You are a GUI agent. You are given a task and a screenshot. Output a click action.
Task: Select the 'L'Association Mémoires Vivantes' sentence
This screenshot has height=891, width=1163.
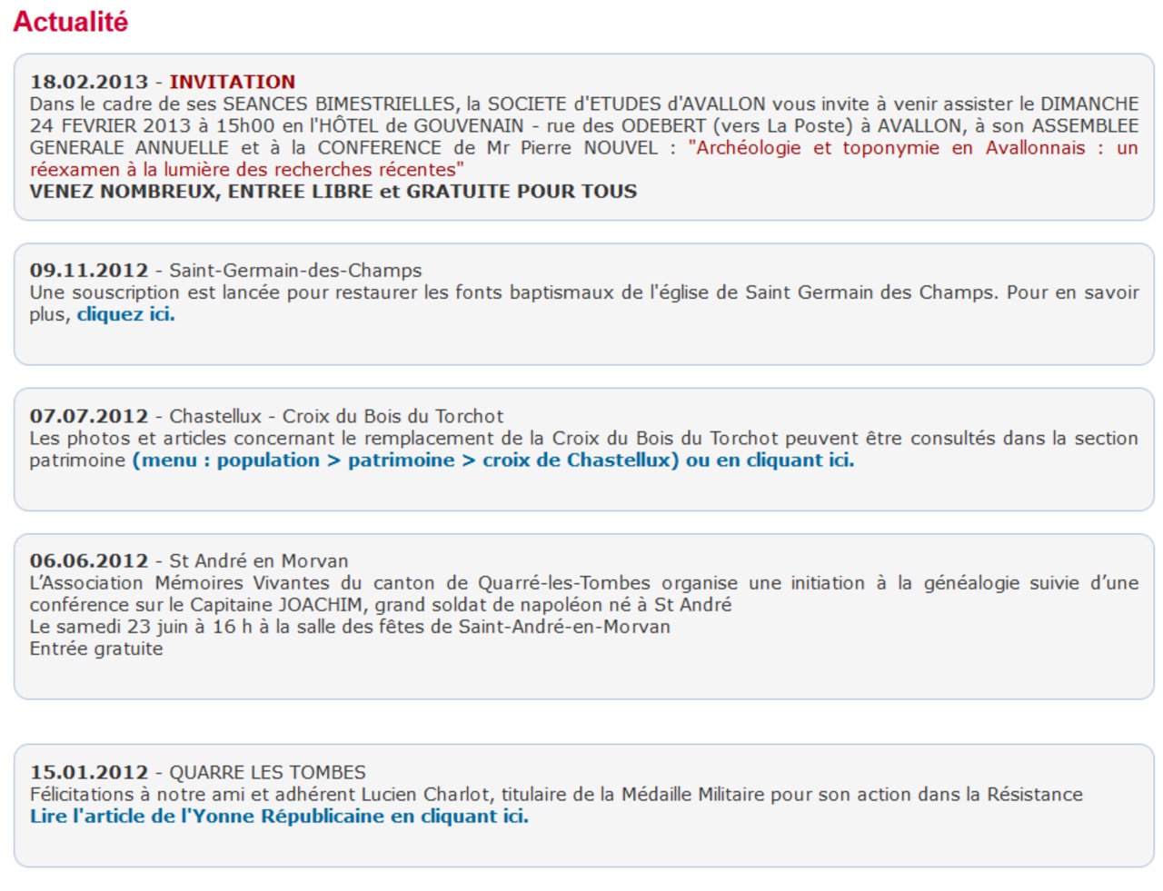click(583, 594)
